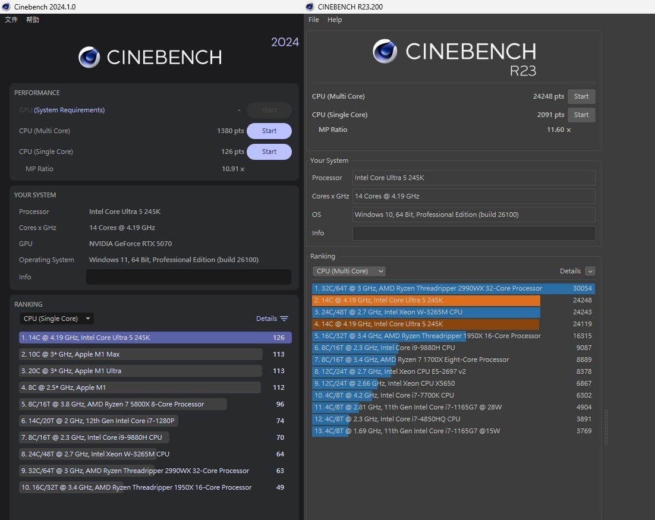Click the Cinebench R23 sphere logo
The height and width of the screenshot is (520, 655).
[385, 52]
